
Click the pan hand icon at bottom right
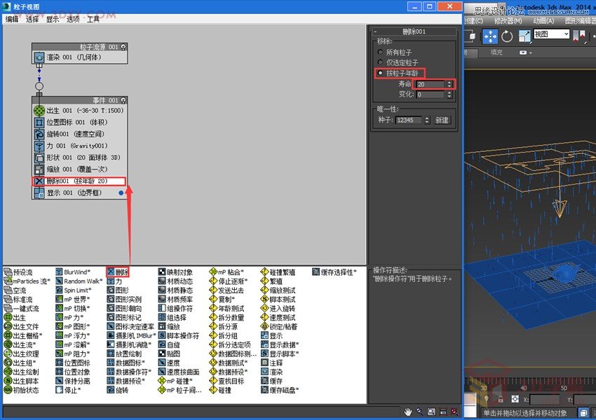pyautogui.click(x=407, y=412)
